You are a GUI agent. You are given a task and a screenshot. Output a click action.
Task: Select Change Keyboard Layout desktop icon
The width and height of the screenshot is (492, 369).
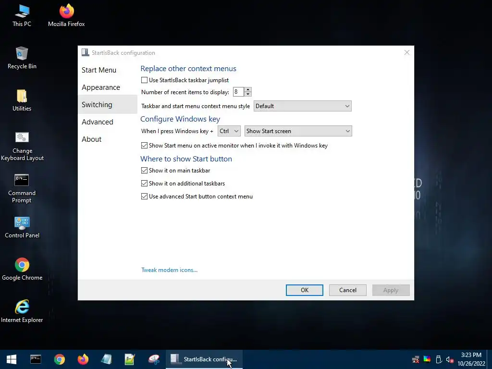(22, 146)
